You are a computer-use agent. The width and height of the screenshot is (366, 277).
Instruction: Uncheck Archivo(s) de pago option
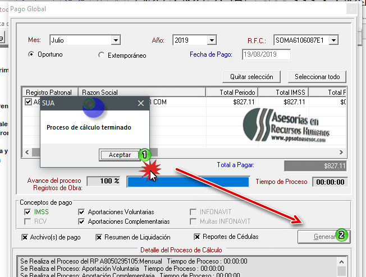25,237
